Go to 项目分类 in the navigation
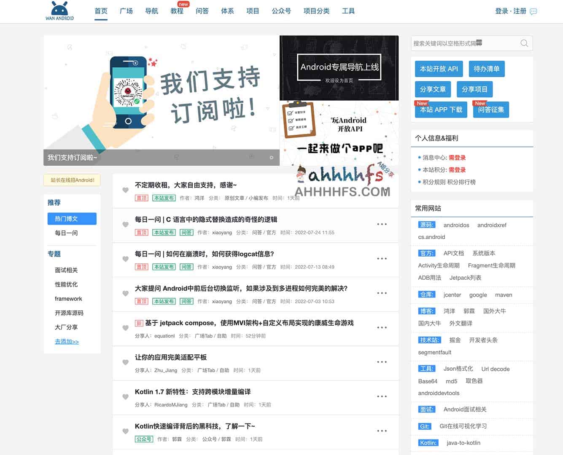The image size is (563, 455). pyautogui.click(x=316, y=11)
